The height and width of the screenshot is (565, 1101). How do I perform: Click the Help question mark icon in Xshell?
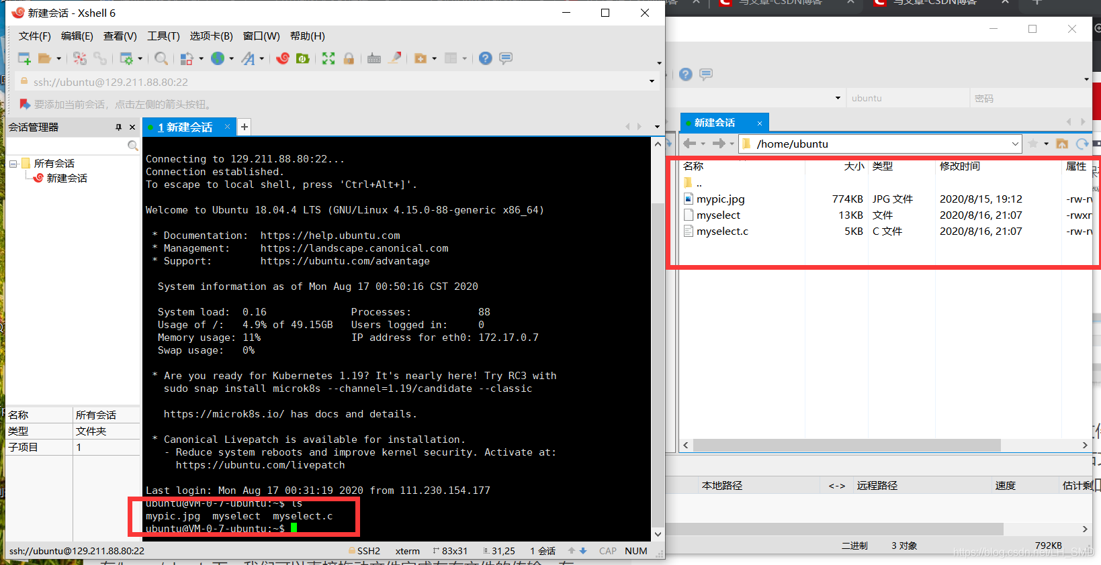(x=486, y=58)
